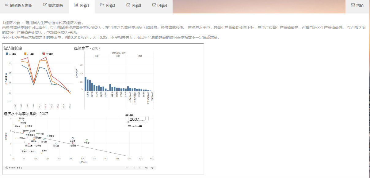Click the revert icon in Tableau toolbar
Screen dimensions: 370x178
click(x=140, y=168)
